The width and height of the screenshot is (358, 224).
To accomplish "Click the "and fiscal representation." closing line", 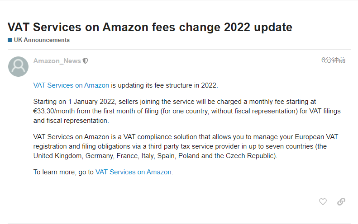I will (71, 121).
